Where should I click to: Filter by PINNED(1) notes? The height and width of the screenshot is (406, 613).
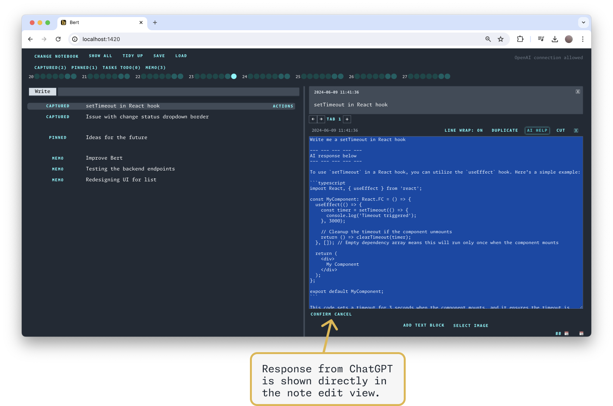click(x=84, y=68)
